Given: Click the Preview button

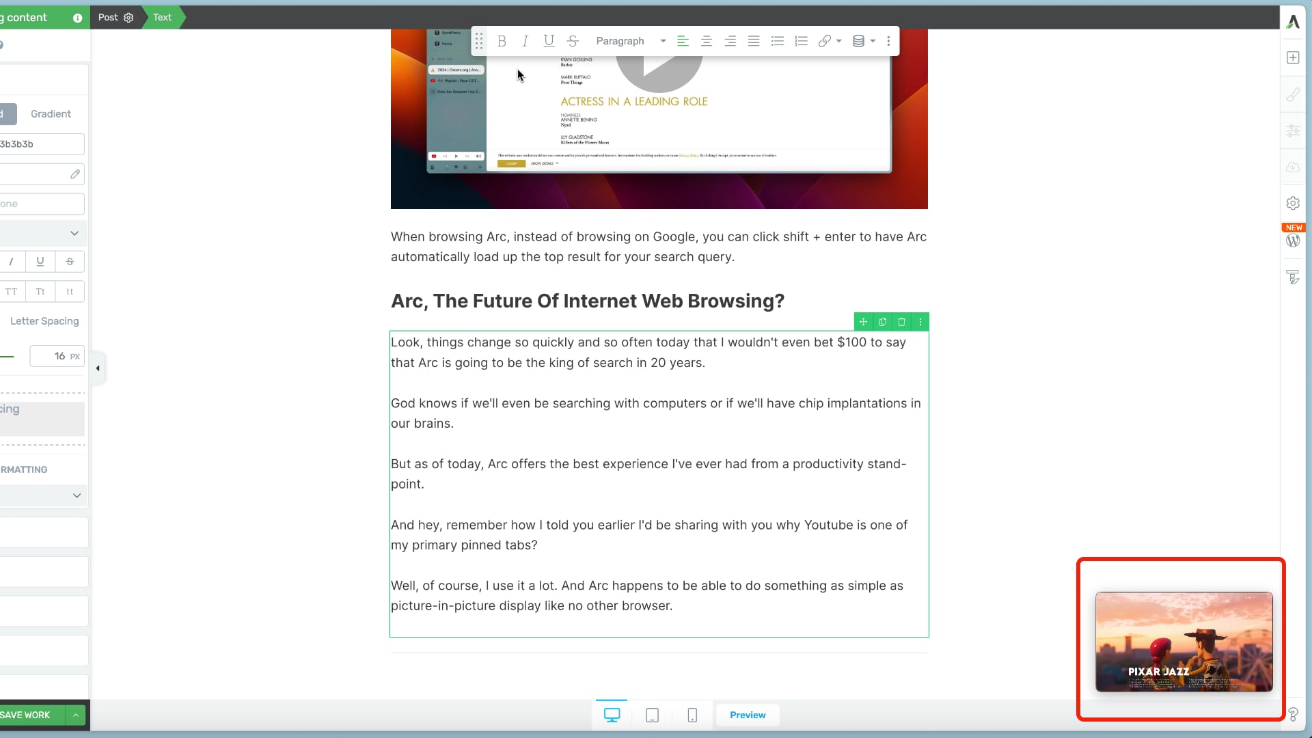Looking at the screenshot, I should coord(748,715).
